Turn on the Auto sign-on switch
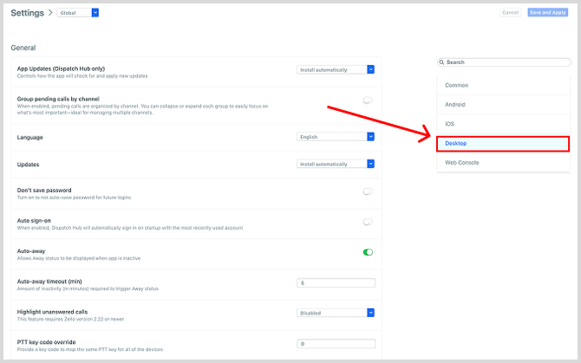This screenshot has height=363, width=581. (x=368, y=222)
